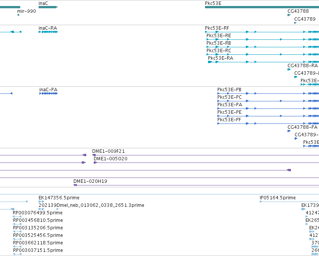The height and width of the screenshot is (256, 319).
Task: Click the Pkc53E-RE transcript label
Action: click(219, 36)
